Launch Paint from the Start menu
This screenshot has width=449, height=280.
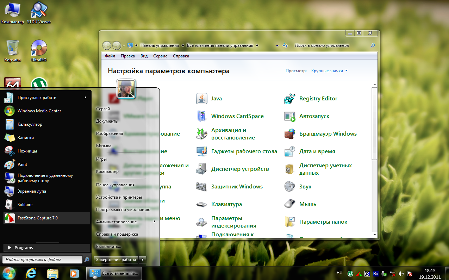[46, 164]
